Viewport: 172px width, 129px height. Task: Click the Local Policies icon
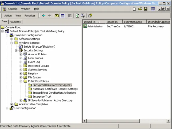25,58
